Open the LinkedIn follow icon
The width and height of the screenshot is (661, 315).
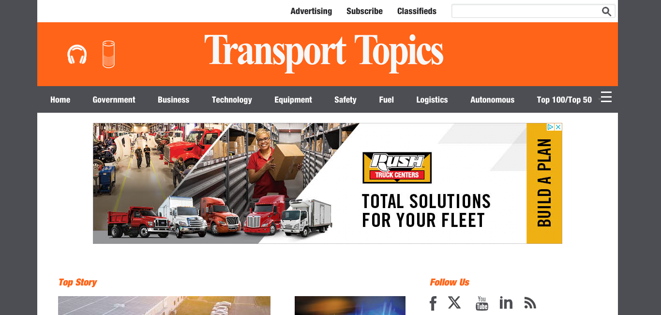click(x=506, y=303)
